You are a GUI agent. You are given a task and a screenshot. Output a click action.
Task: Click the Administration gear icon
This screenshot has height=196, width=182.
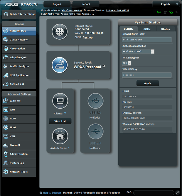tap(6, 154)
